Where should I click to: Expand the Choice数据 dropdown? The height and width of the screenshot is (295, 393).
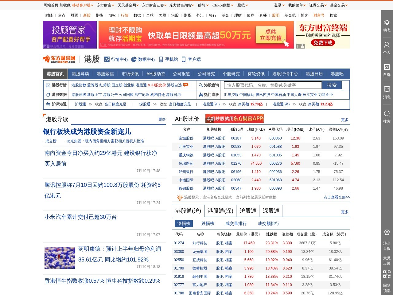[222, 5]
